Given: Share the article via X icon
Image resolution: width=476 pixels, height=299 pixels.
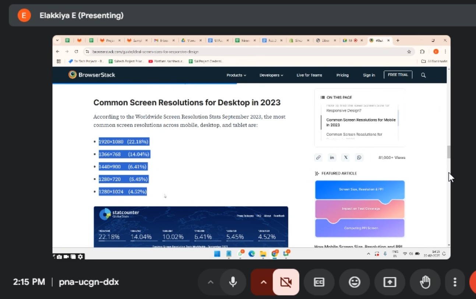Looking at the screenshot, I should [x=346, y=158].
